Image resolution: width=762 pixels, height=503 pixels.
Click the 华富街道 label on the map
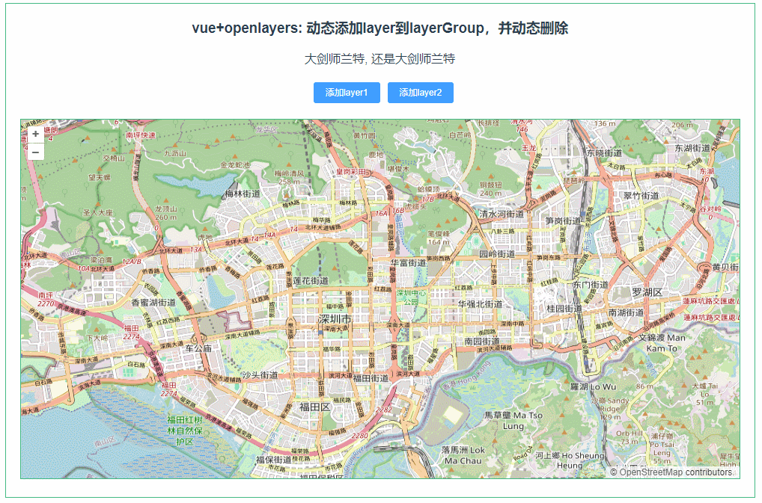point(408,262)
